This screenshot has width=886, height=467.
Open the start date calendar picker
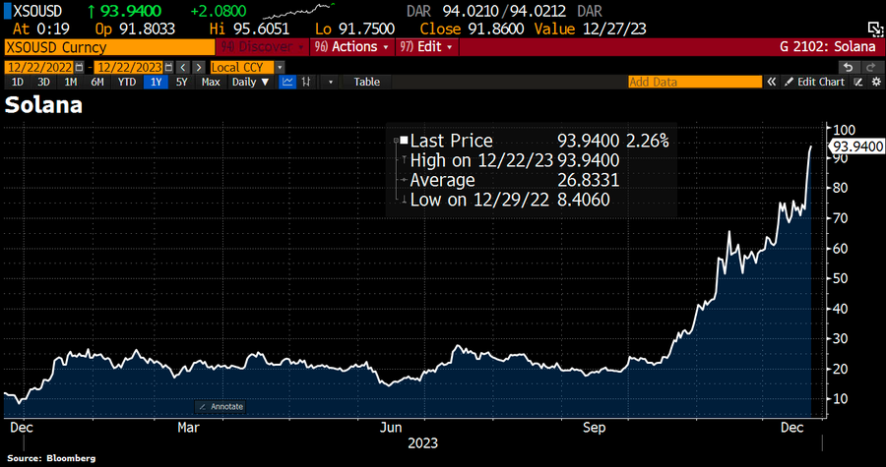pos(79,68)
